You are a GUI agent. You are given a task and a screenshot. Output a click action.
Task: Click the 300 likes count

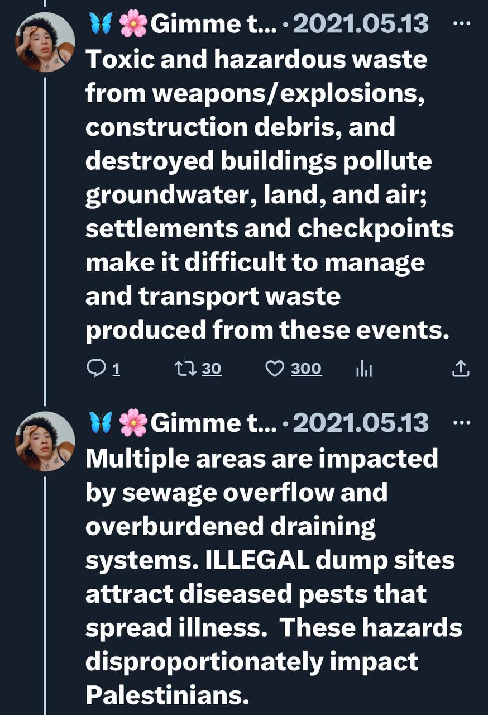[306, 369]
